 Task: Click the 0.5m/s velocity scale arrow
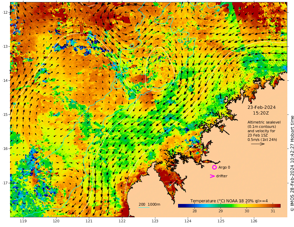pos(258,144)
